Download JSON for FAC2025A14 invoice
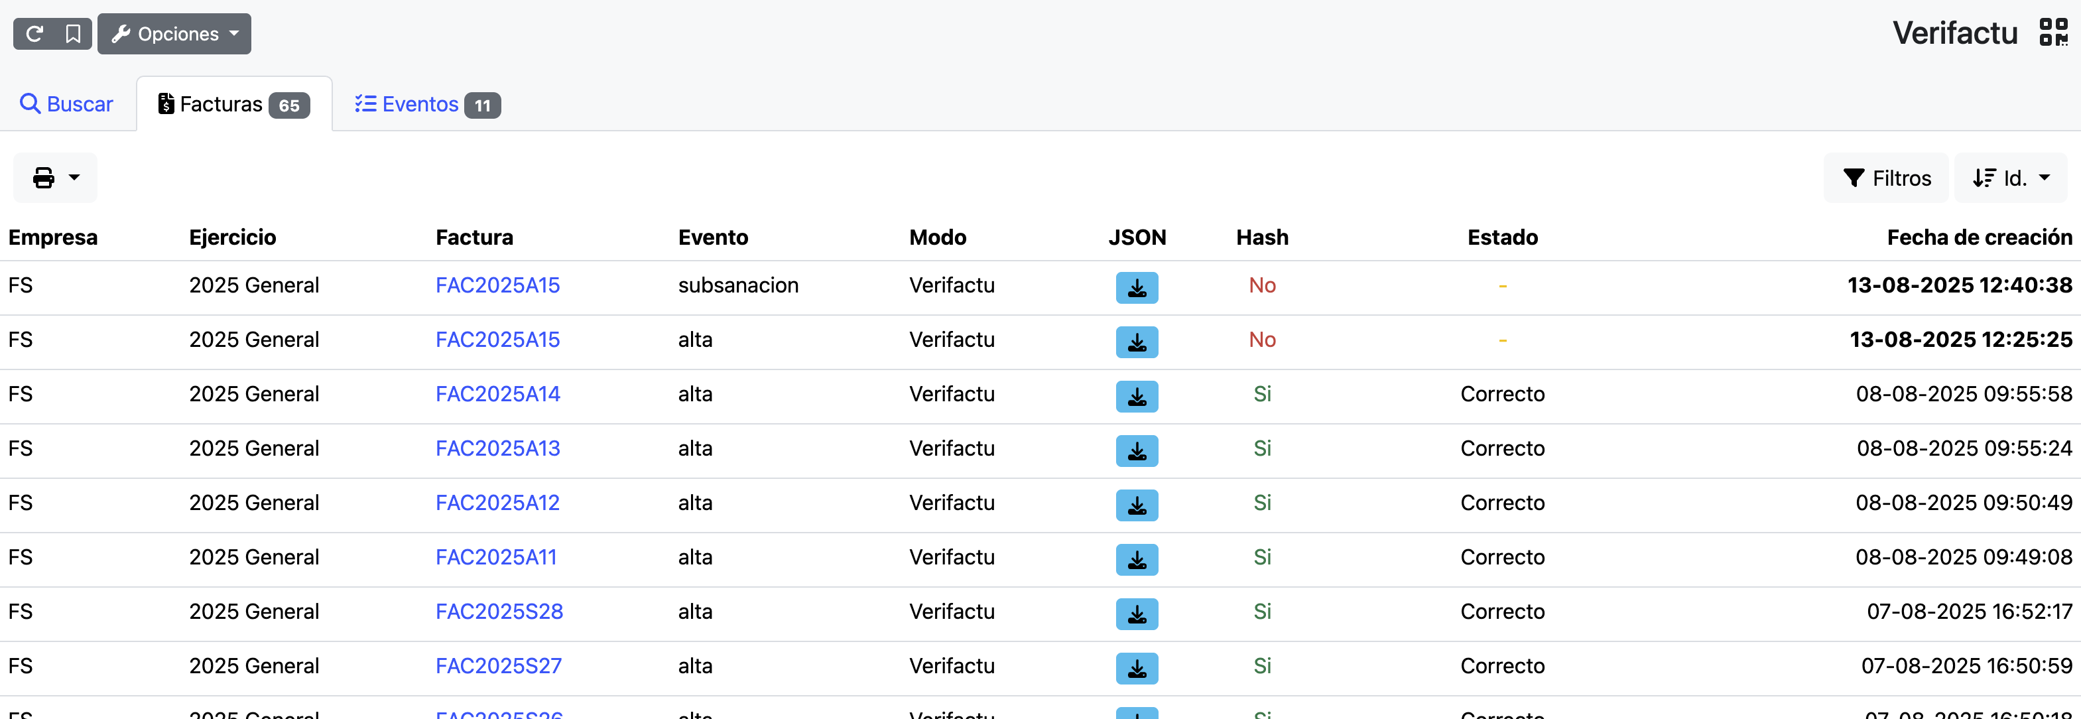 [x=1136, y=397]
